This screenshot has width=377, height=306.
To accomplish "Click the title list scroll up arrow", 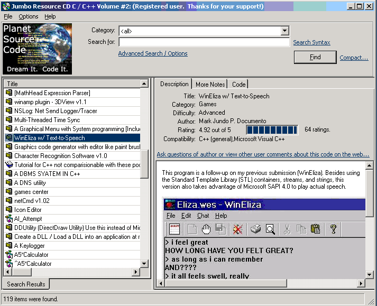I will click(x=144, y=84).
